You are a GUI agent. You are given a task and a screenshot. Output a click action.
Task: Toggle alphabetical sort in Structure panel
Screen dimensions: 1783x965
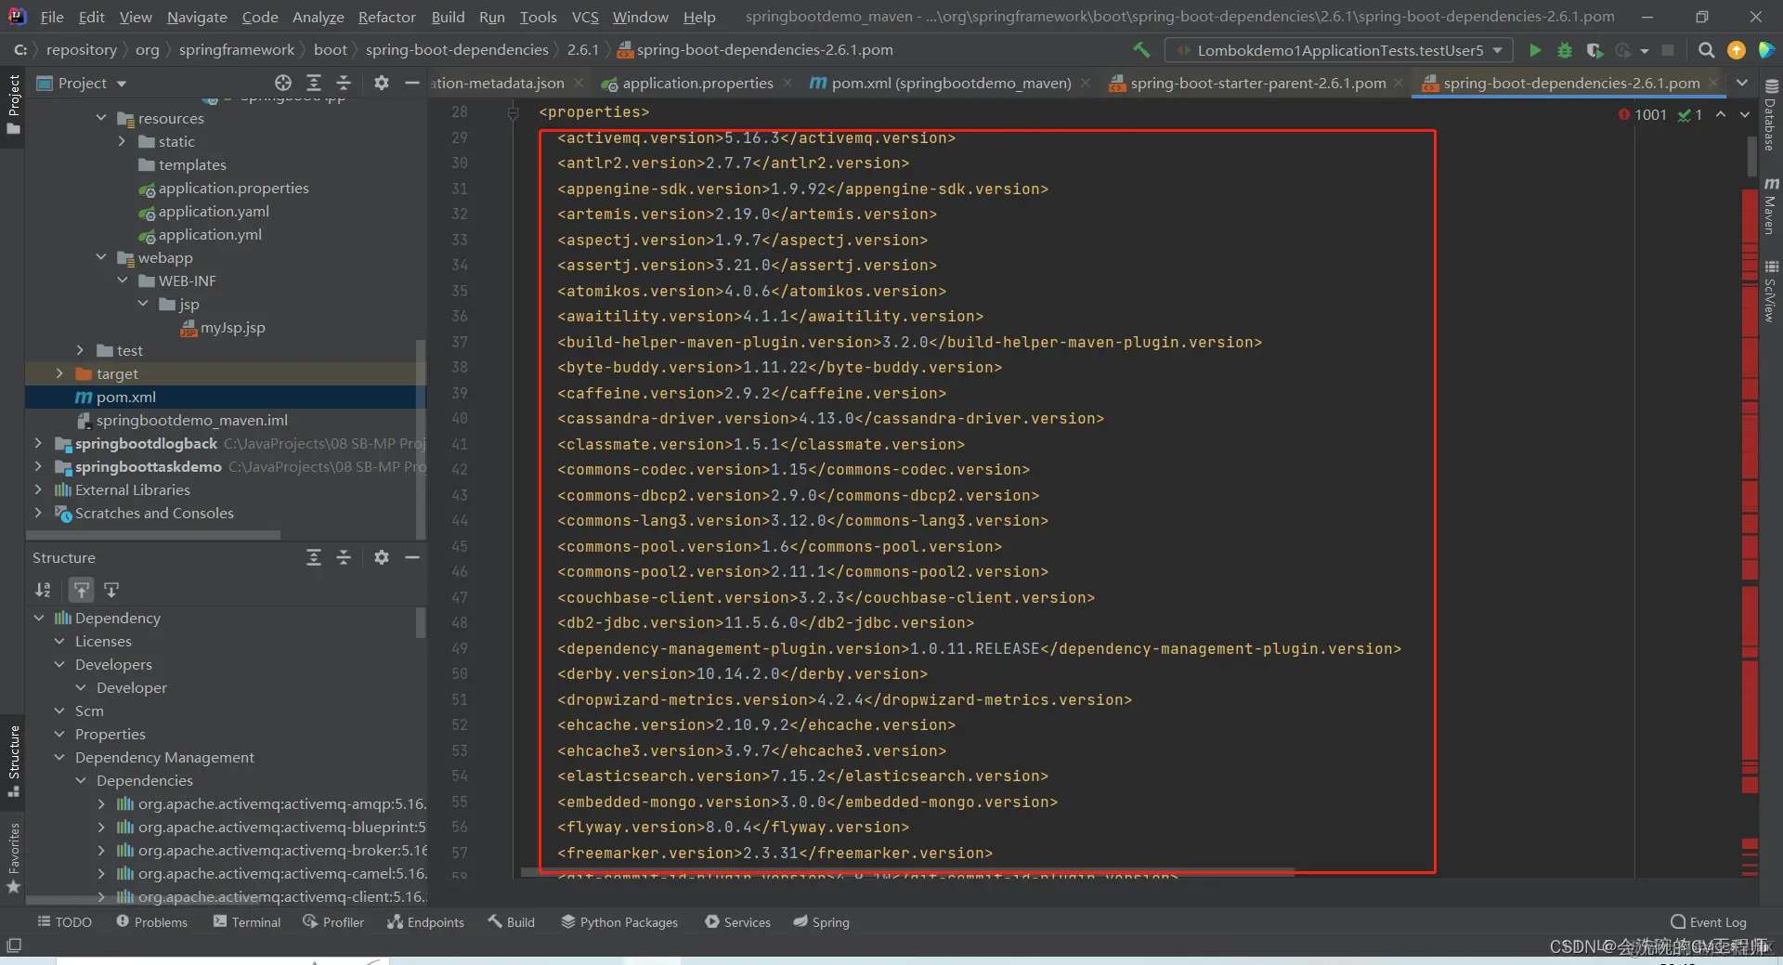[43, 590]
